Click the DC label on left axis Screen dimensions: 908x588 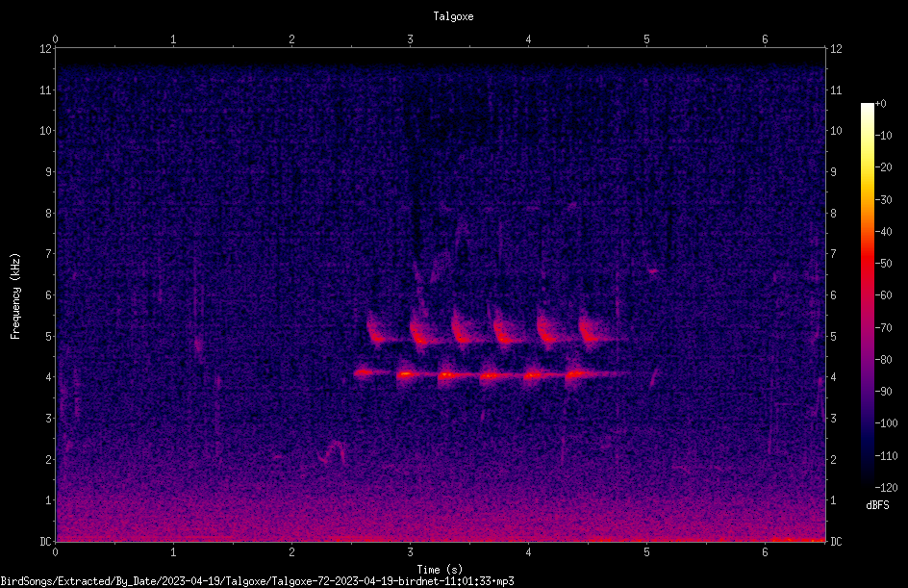coord(45,542)
